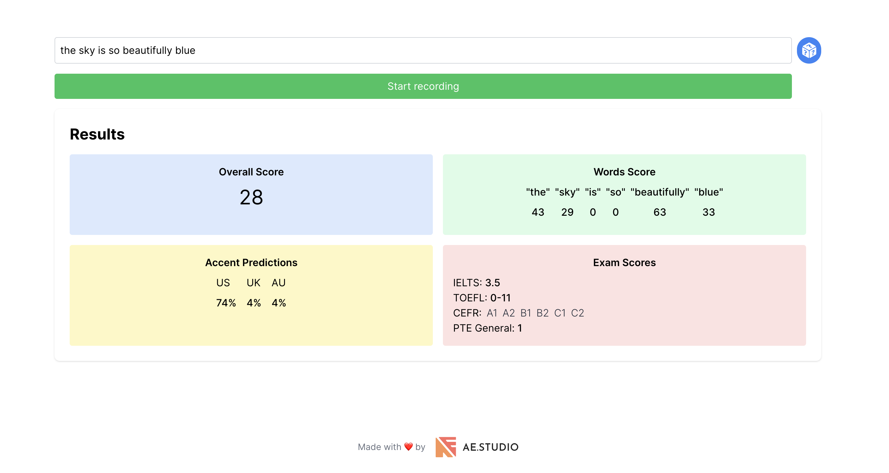Select the Overall Score card
This screenshot has width=889, height=473.
251,195
